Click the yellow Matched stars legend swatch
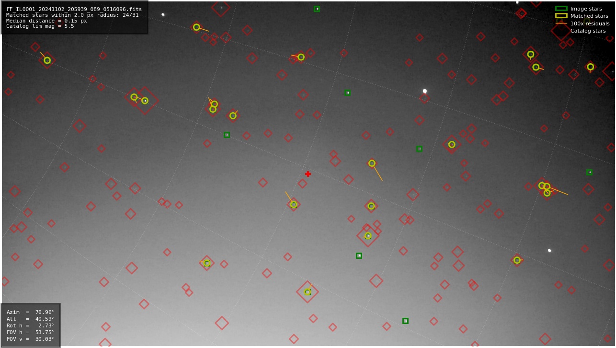The image size is (616, 348). point(561,16)
